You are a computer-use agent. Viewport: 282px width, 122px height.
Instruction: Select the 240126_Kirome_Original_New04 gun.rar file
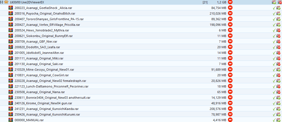click(x=43, y=103)
